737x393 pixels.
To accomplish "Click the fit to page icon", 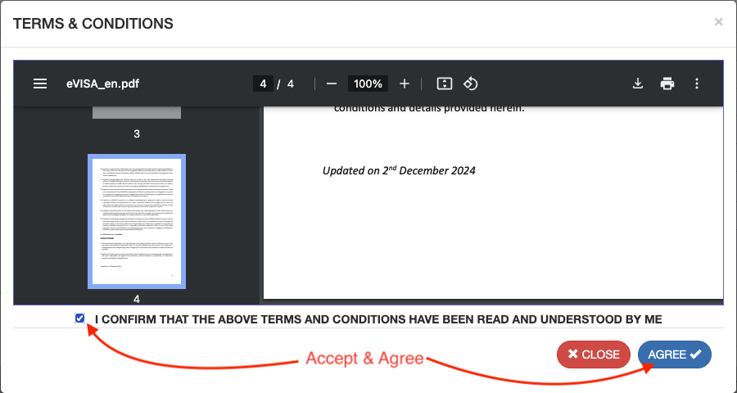I will [x=444, y=84].
